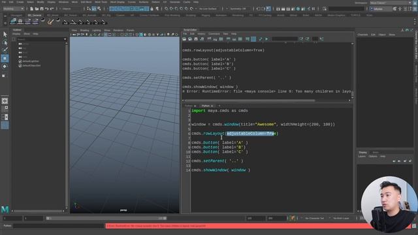The image size is (418, 235).
Task: Redo using the status line arrow
Action: pos(52,8)
